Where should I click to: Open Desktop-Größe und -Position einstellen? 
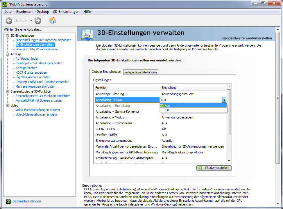point(42,82)
